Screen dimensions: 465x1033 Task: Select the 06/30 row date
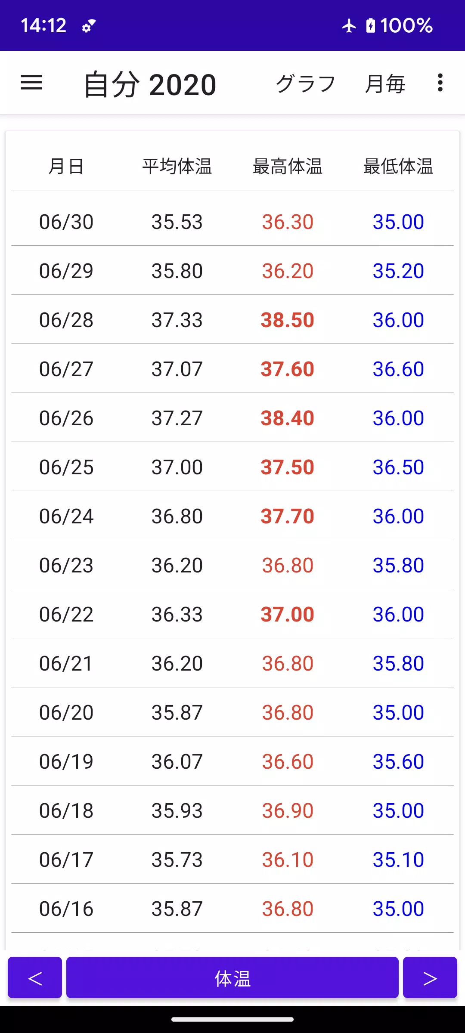[x=66, y=222]
